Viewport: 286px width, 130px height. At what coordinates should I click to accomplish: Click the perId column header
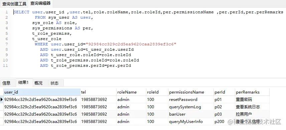pos(224,92)
